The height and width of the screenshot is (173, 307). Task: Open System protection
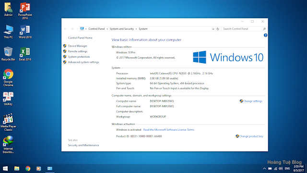(x=79, y=57)
